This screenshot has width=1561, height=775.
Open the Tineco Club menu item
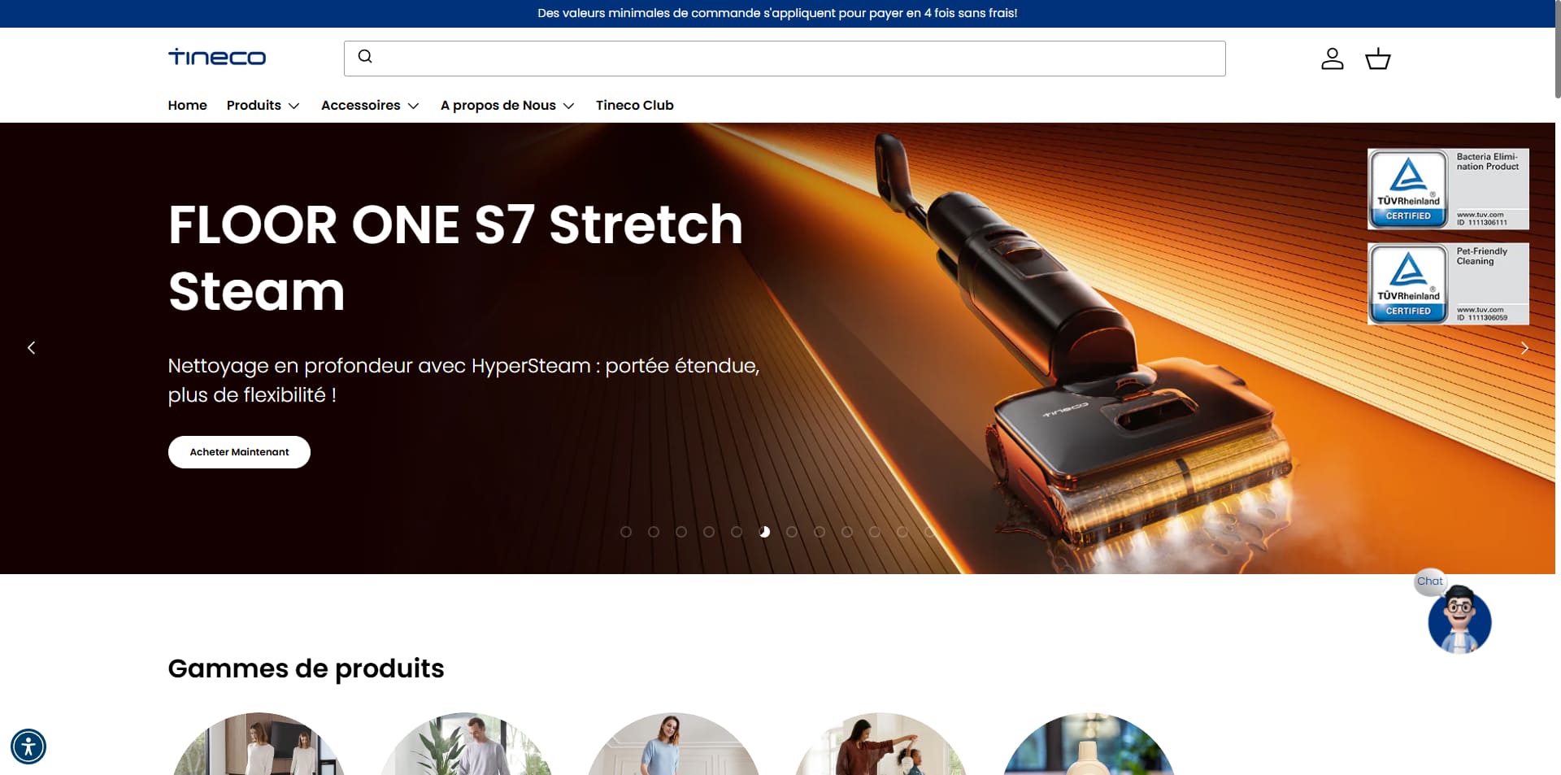(634, 105)
